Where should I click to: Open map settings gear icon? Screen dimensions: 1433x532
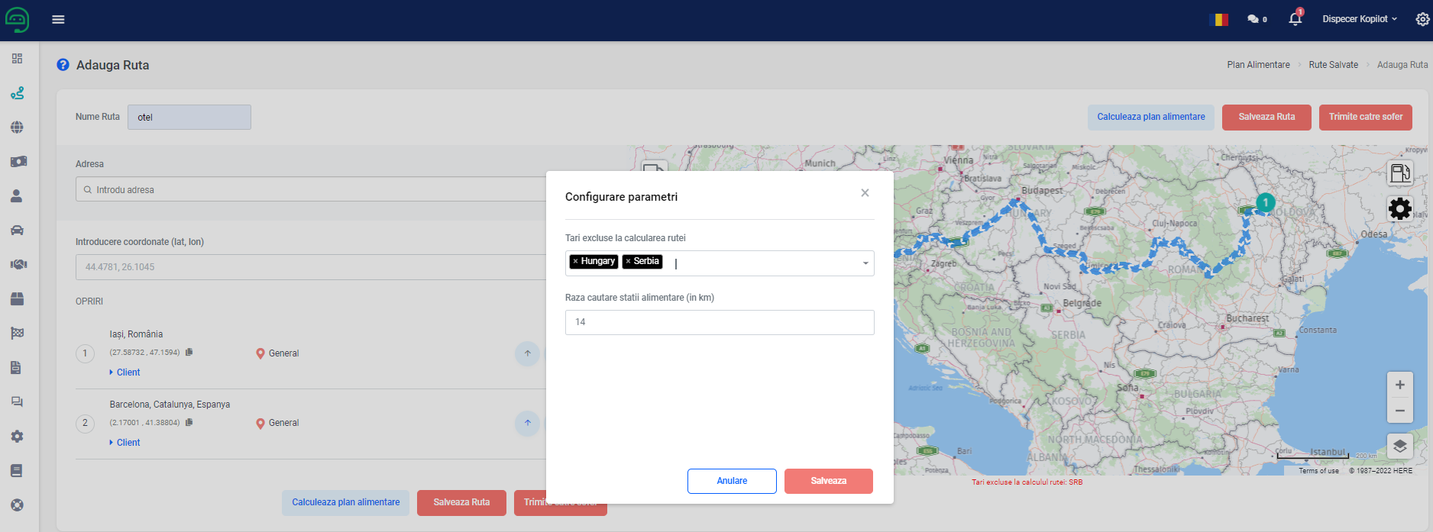[1399, 208]
